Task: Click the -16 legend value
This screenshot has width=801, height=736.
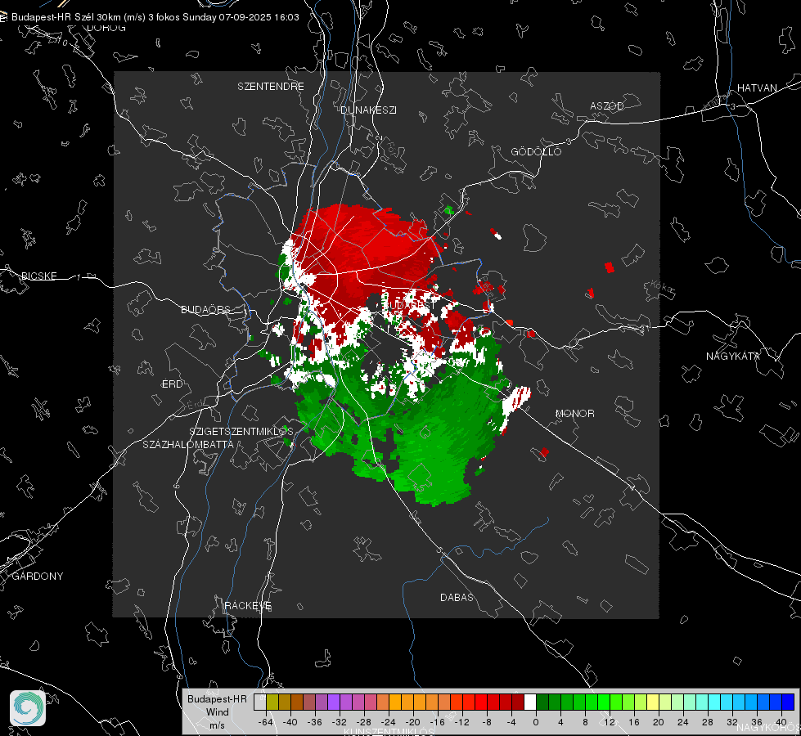Action: (437, 722)
